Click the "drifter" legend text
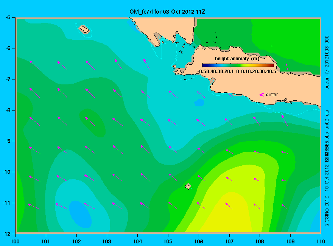This screenshot has width=333, height=246. 272,95
